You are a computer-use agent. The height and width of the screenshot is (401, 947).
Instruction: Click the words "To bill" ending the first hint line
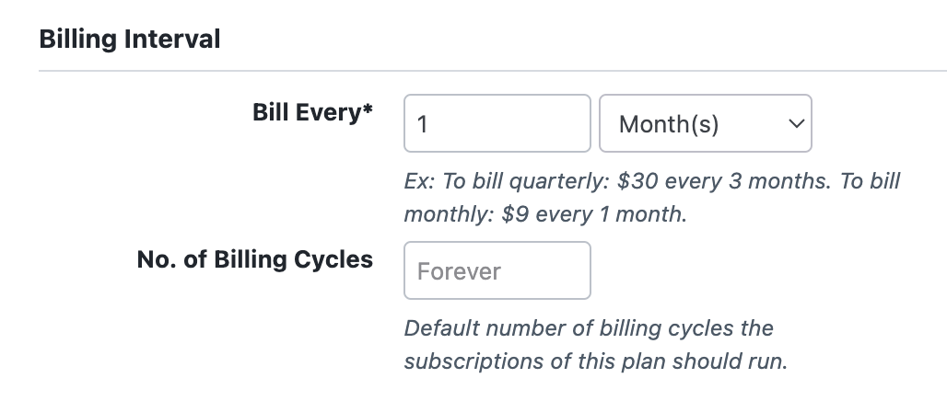pos(871,181)
